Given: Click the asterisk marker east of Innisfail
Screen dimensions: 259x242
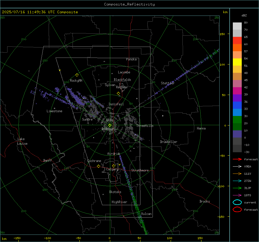Looking at the screenshot, I should (137, 99).
